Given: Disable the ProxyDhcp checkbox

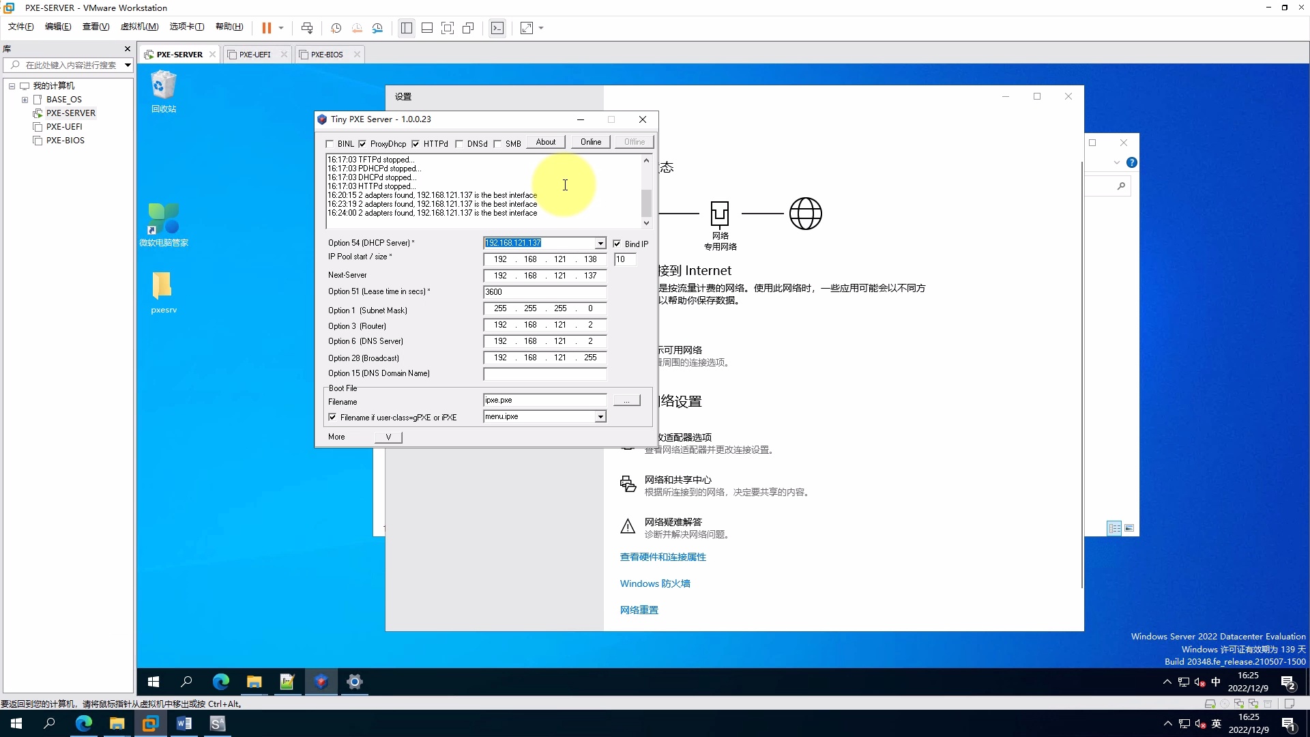Looking at the screenshot, I should (362, 143).
